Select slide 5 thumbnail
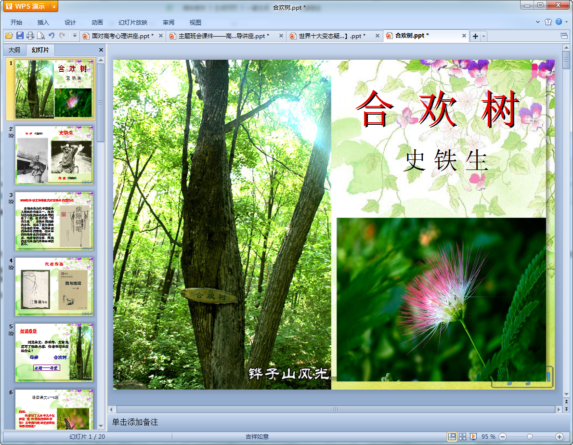This screenshot has width=573, height=445. pyautogui.click(x=54, y=353)
